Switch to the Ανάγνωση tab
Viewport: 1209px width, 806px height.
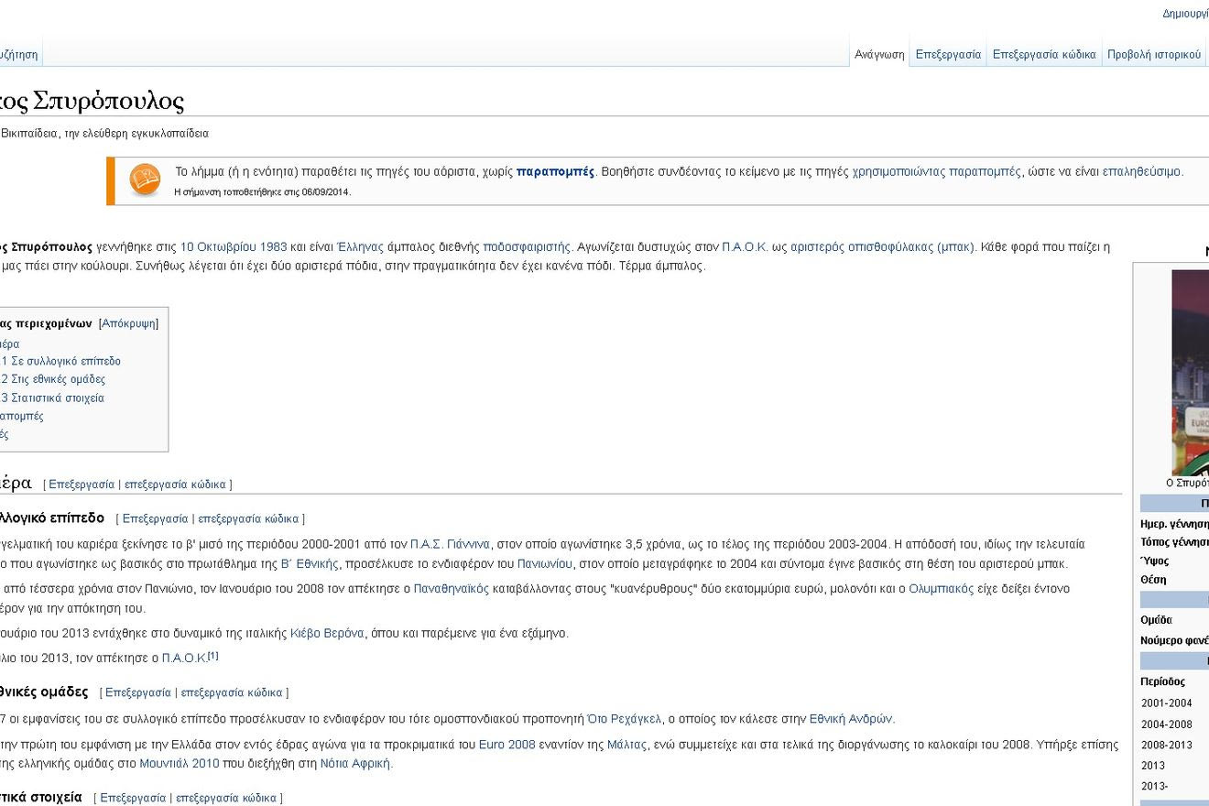[x=878, y=54]
